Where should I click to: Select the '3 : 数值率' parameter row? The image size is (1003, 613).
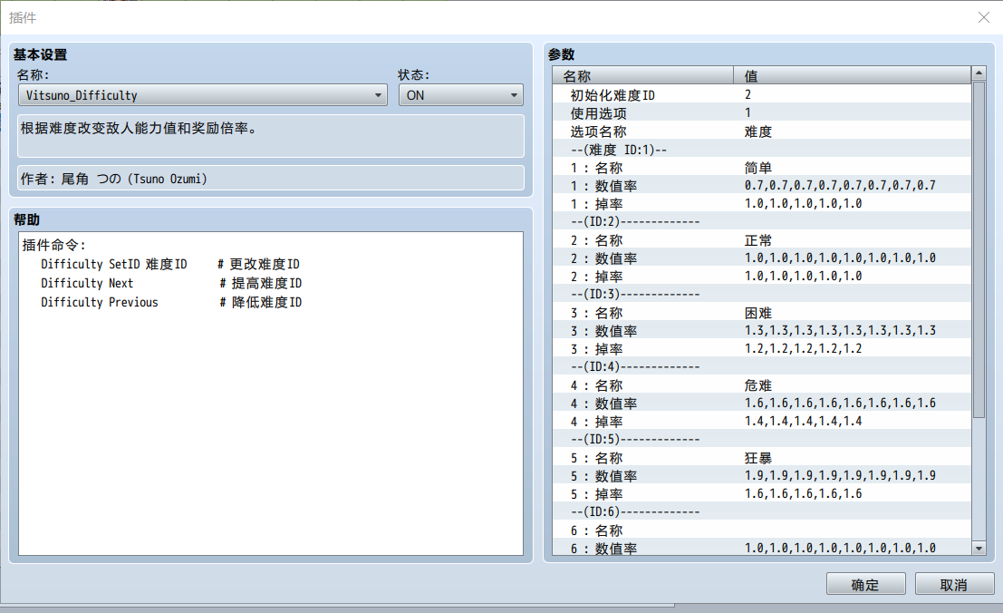tap(762, 331)
